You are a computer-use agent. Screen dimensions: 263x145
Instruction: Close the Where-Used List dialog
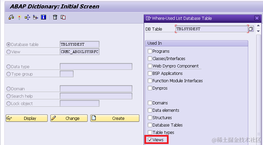257,18
